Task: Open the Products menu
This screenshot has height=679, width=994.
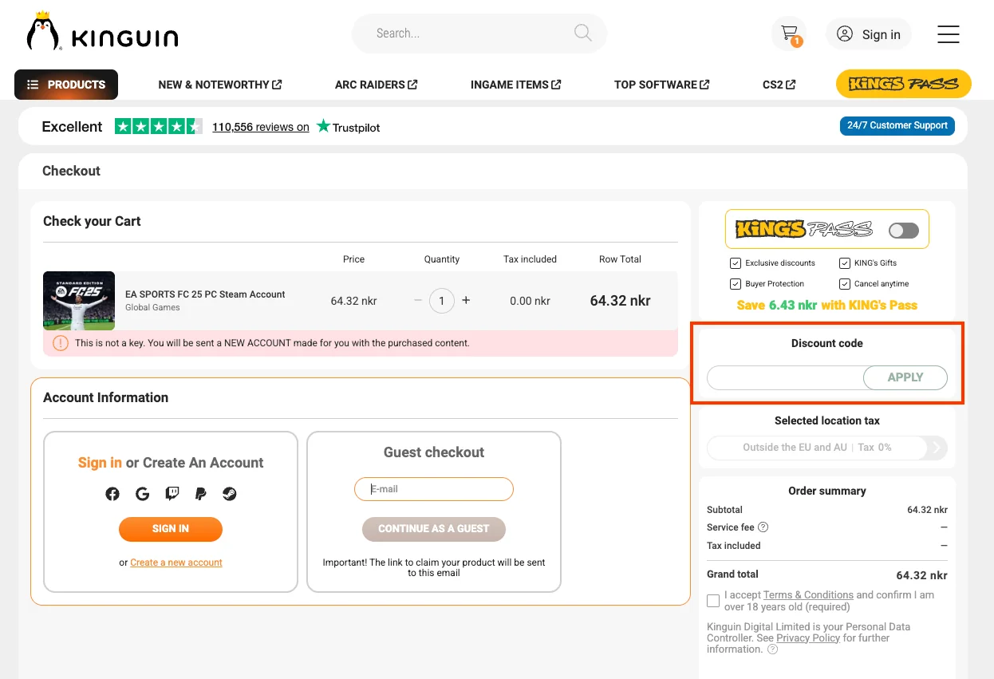Action: point(66,85)
